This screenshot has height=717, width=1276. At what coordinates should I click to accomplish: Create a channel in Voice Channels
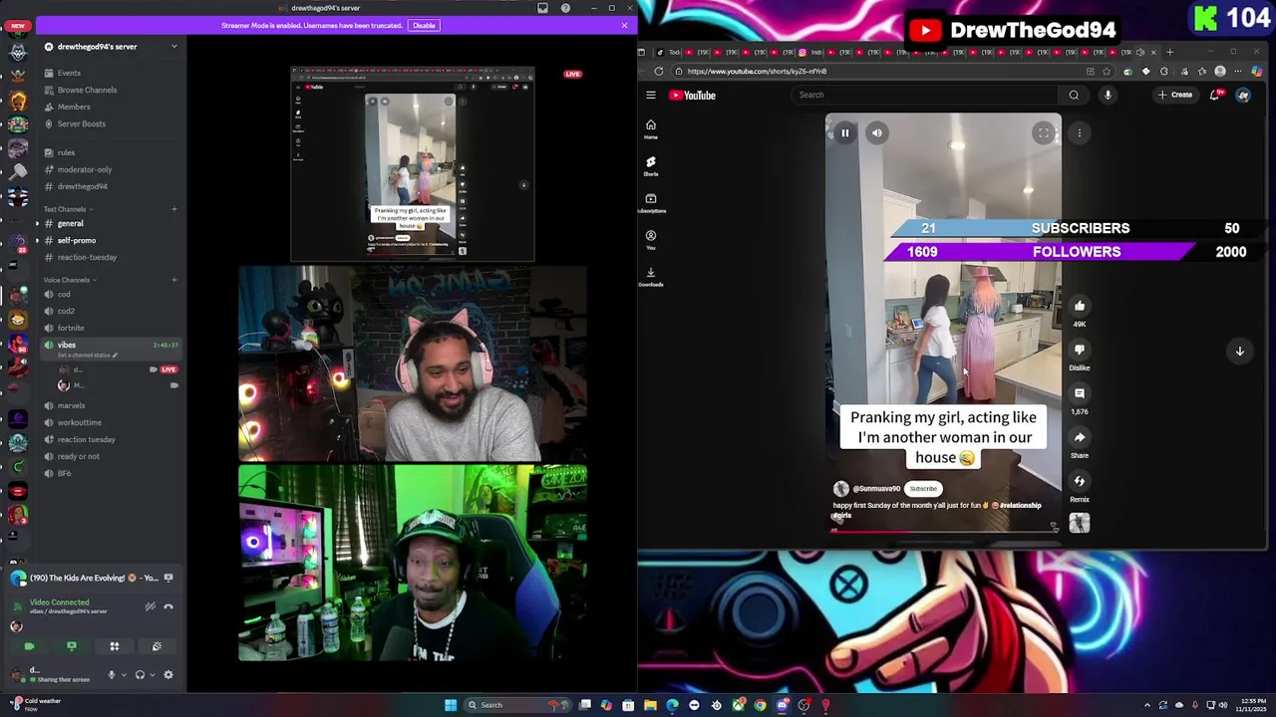click(173, 280)
